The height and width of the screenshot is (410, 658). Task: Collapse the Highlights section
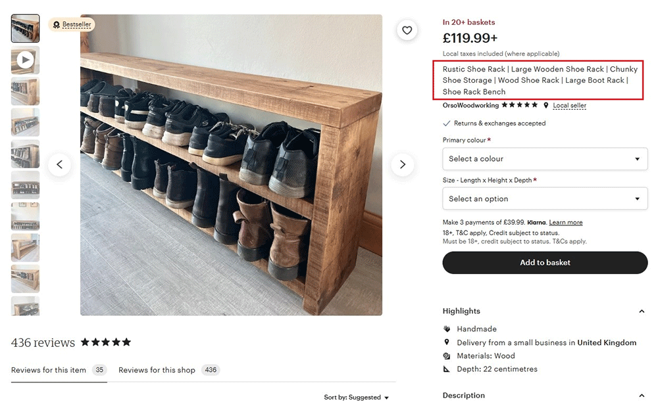[x=642, y=311]
